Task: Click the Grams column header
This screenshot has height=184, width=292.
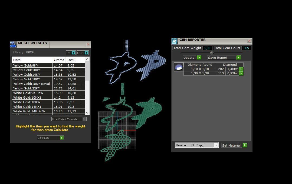Action: (x=59, y=60)
